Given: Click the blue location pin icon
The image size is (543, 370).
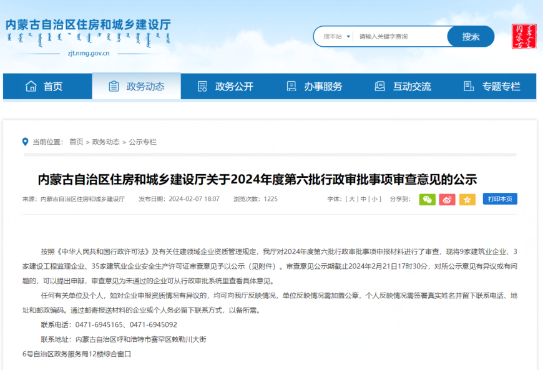Looking at the screenshot, I should [25, 142].
